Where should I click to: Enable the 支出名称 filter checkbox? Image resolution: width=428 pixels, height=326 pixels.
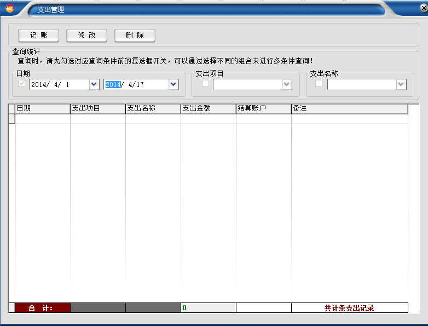coord(319,84)
